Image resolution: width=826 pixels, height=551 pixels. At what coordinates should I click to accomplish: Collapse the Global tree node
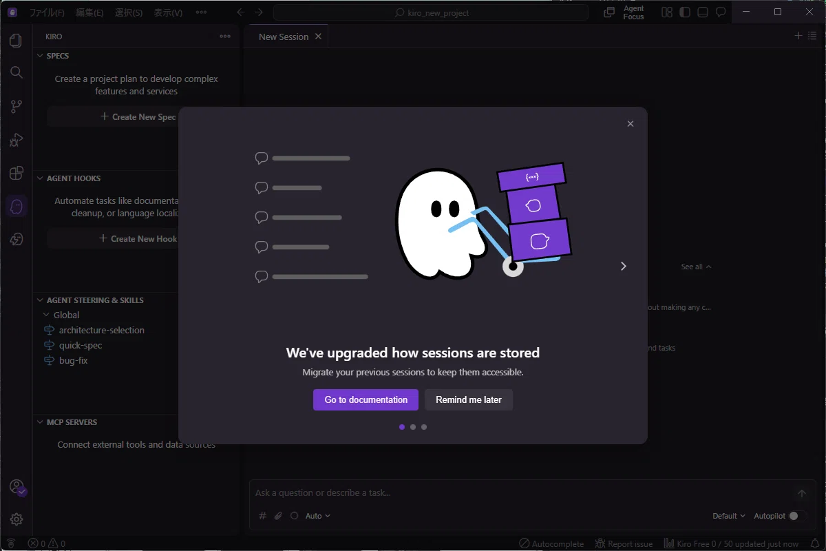coord(47,315)
